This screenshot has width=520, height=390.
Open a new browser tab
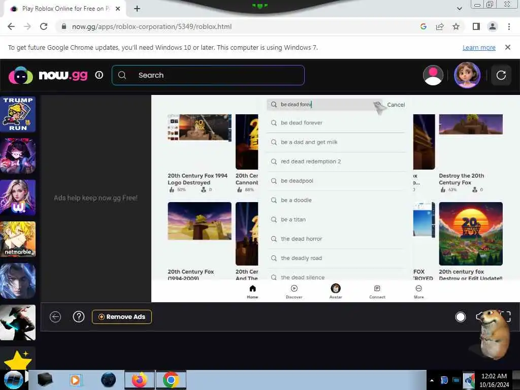click(137, 9)
